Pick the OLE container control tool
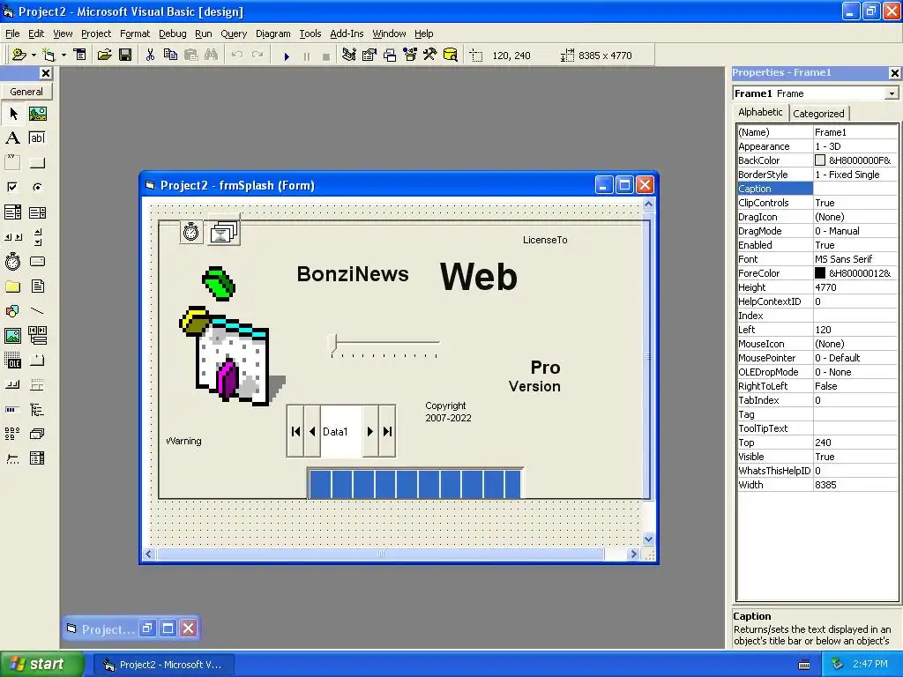This screenshot has width=903, height=677. (x=13, y=361)
